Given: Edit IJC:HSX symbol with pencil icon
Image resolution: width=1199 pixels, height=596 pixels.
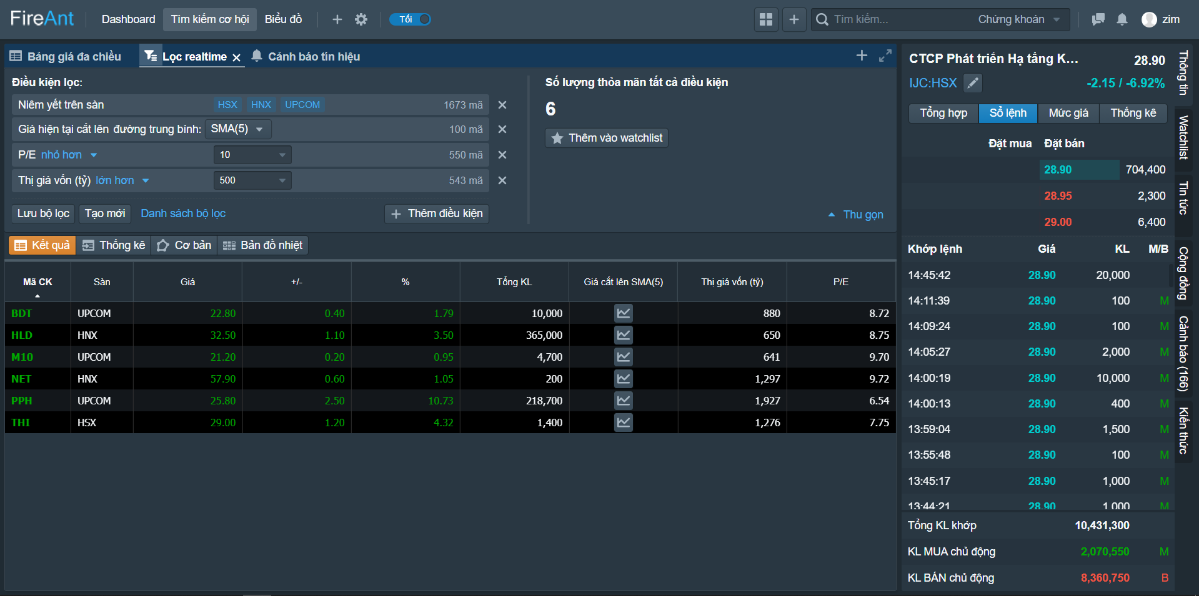Looking at the screenshot, I should [x=973, y=83].
